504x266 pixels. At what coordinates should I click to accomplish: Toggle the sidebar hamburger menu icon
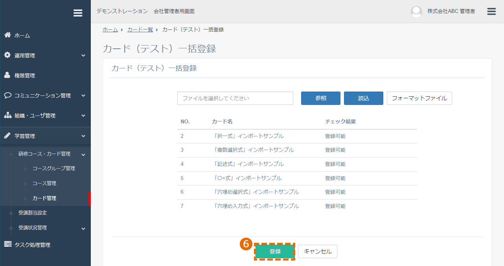78,13
